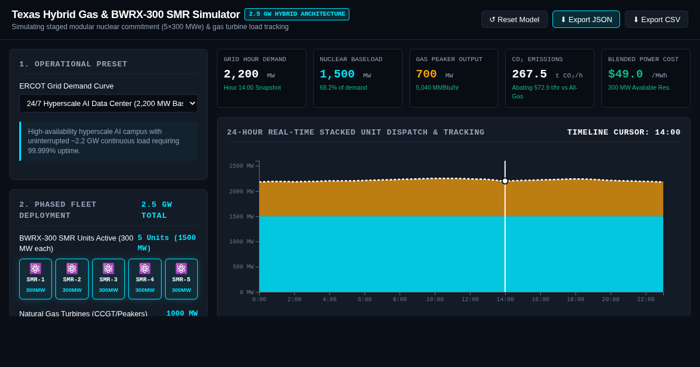Click the Gas Peaker Output 700 MW value
Screen dimensions: 700x367
(x=426, y=74)
